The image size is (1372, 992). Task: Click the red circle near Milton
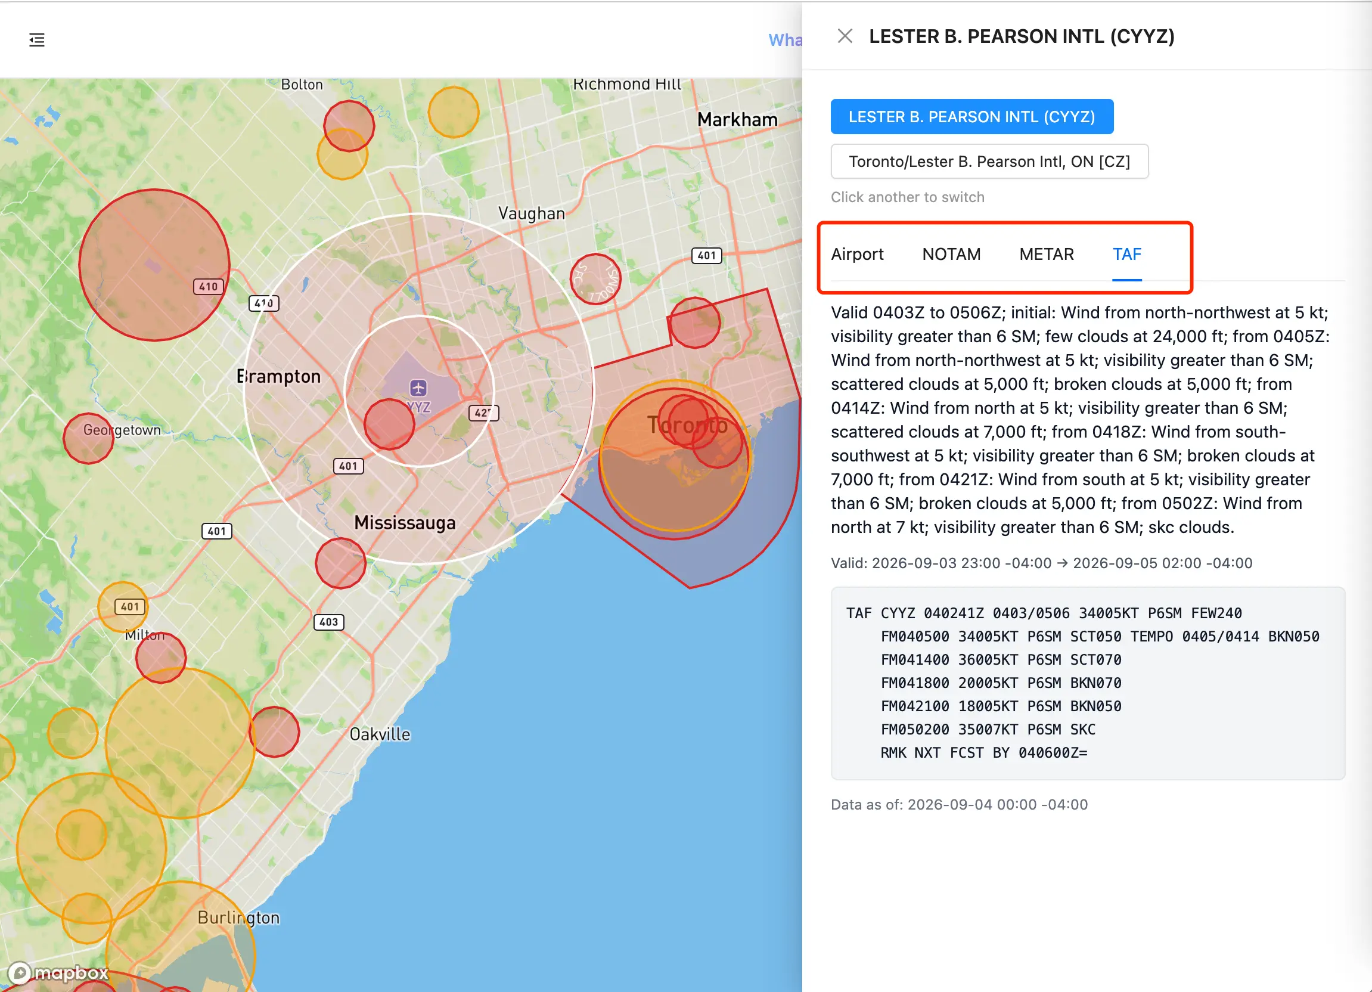click(x=161, y=658)
